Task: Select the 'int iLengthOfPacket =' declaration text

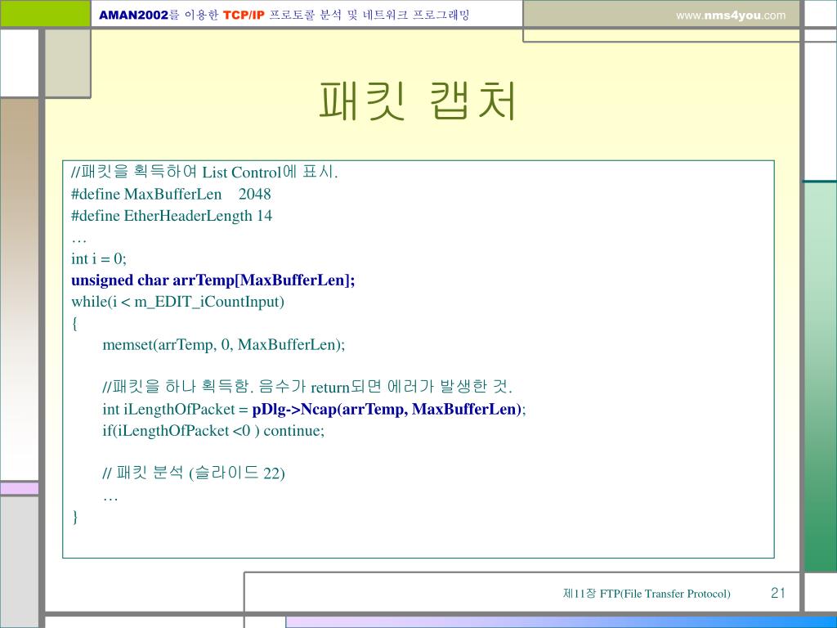Action: (175, 409)
